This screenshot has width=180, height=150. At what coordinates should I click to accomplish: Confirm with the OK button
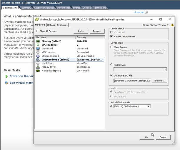146,137
